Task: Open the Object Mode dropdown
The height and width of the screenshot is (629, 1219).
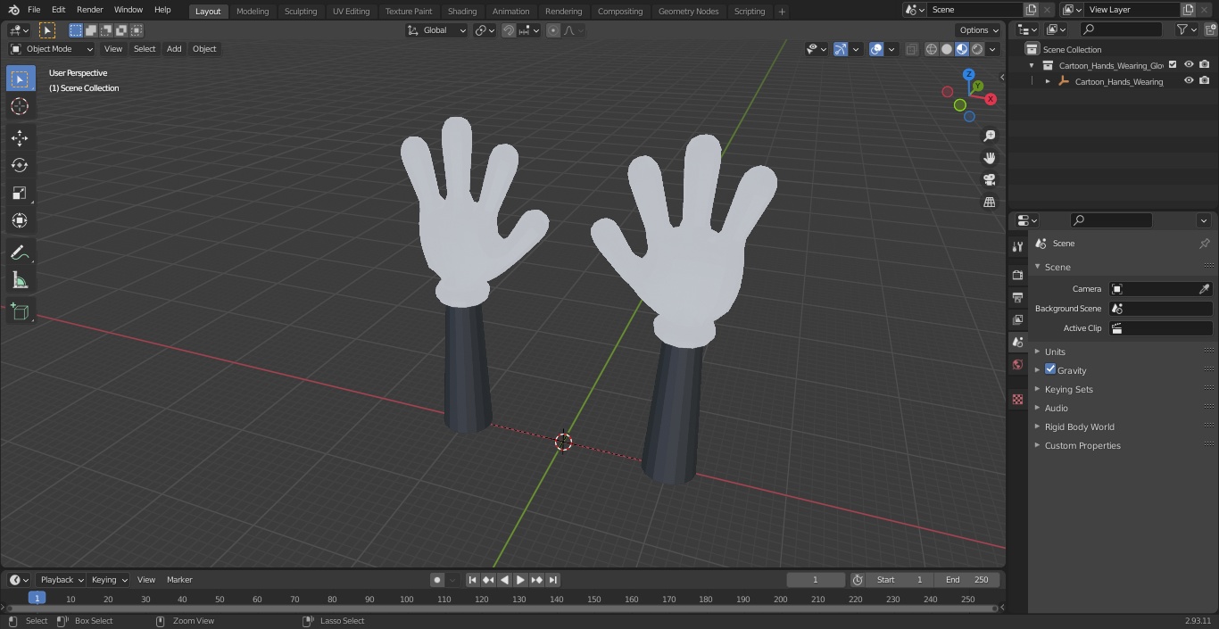Action: (x=52, y=49)
